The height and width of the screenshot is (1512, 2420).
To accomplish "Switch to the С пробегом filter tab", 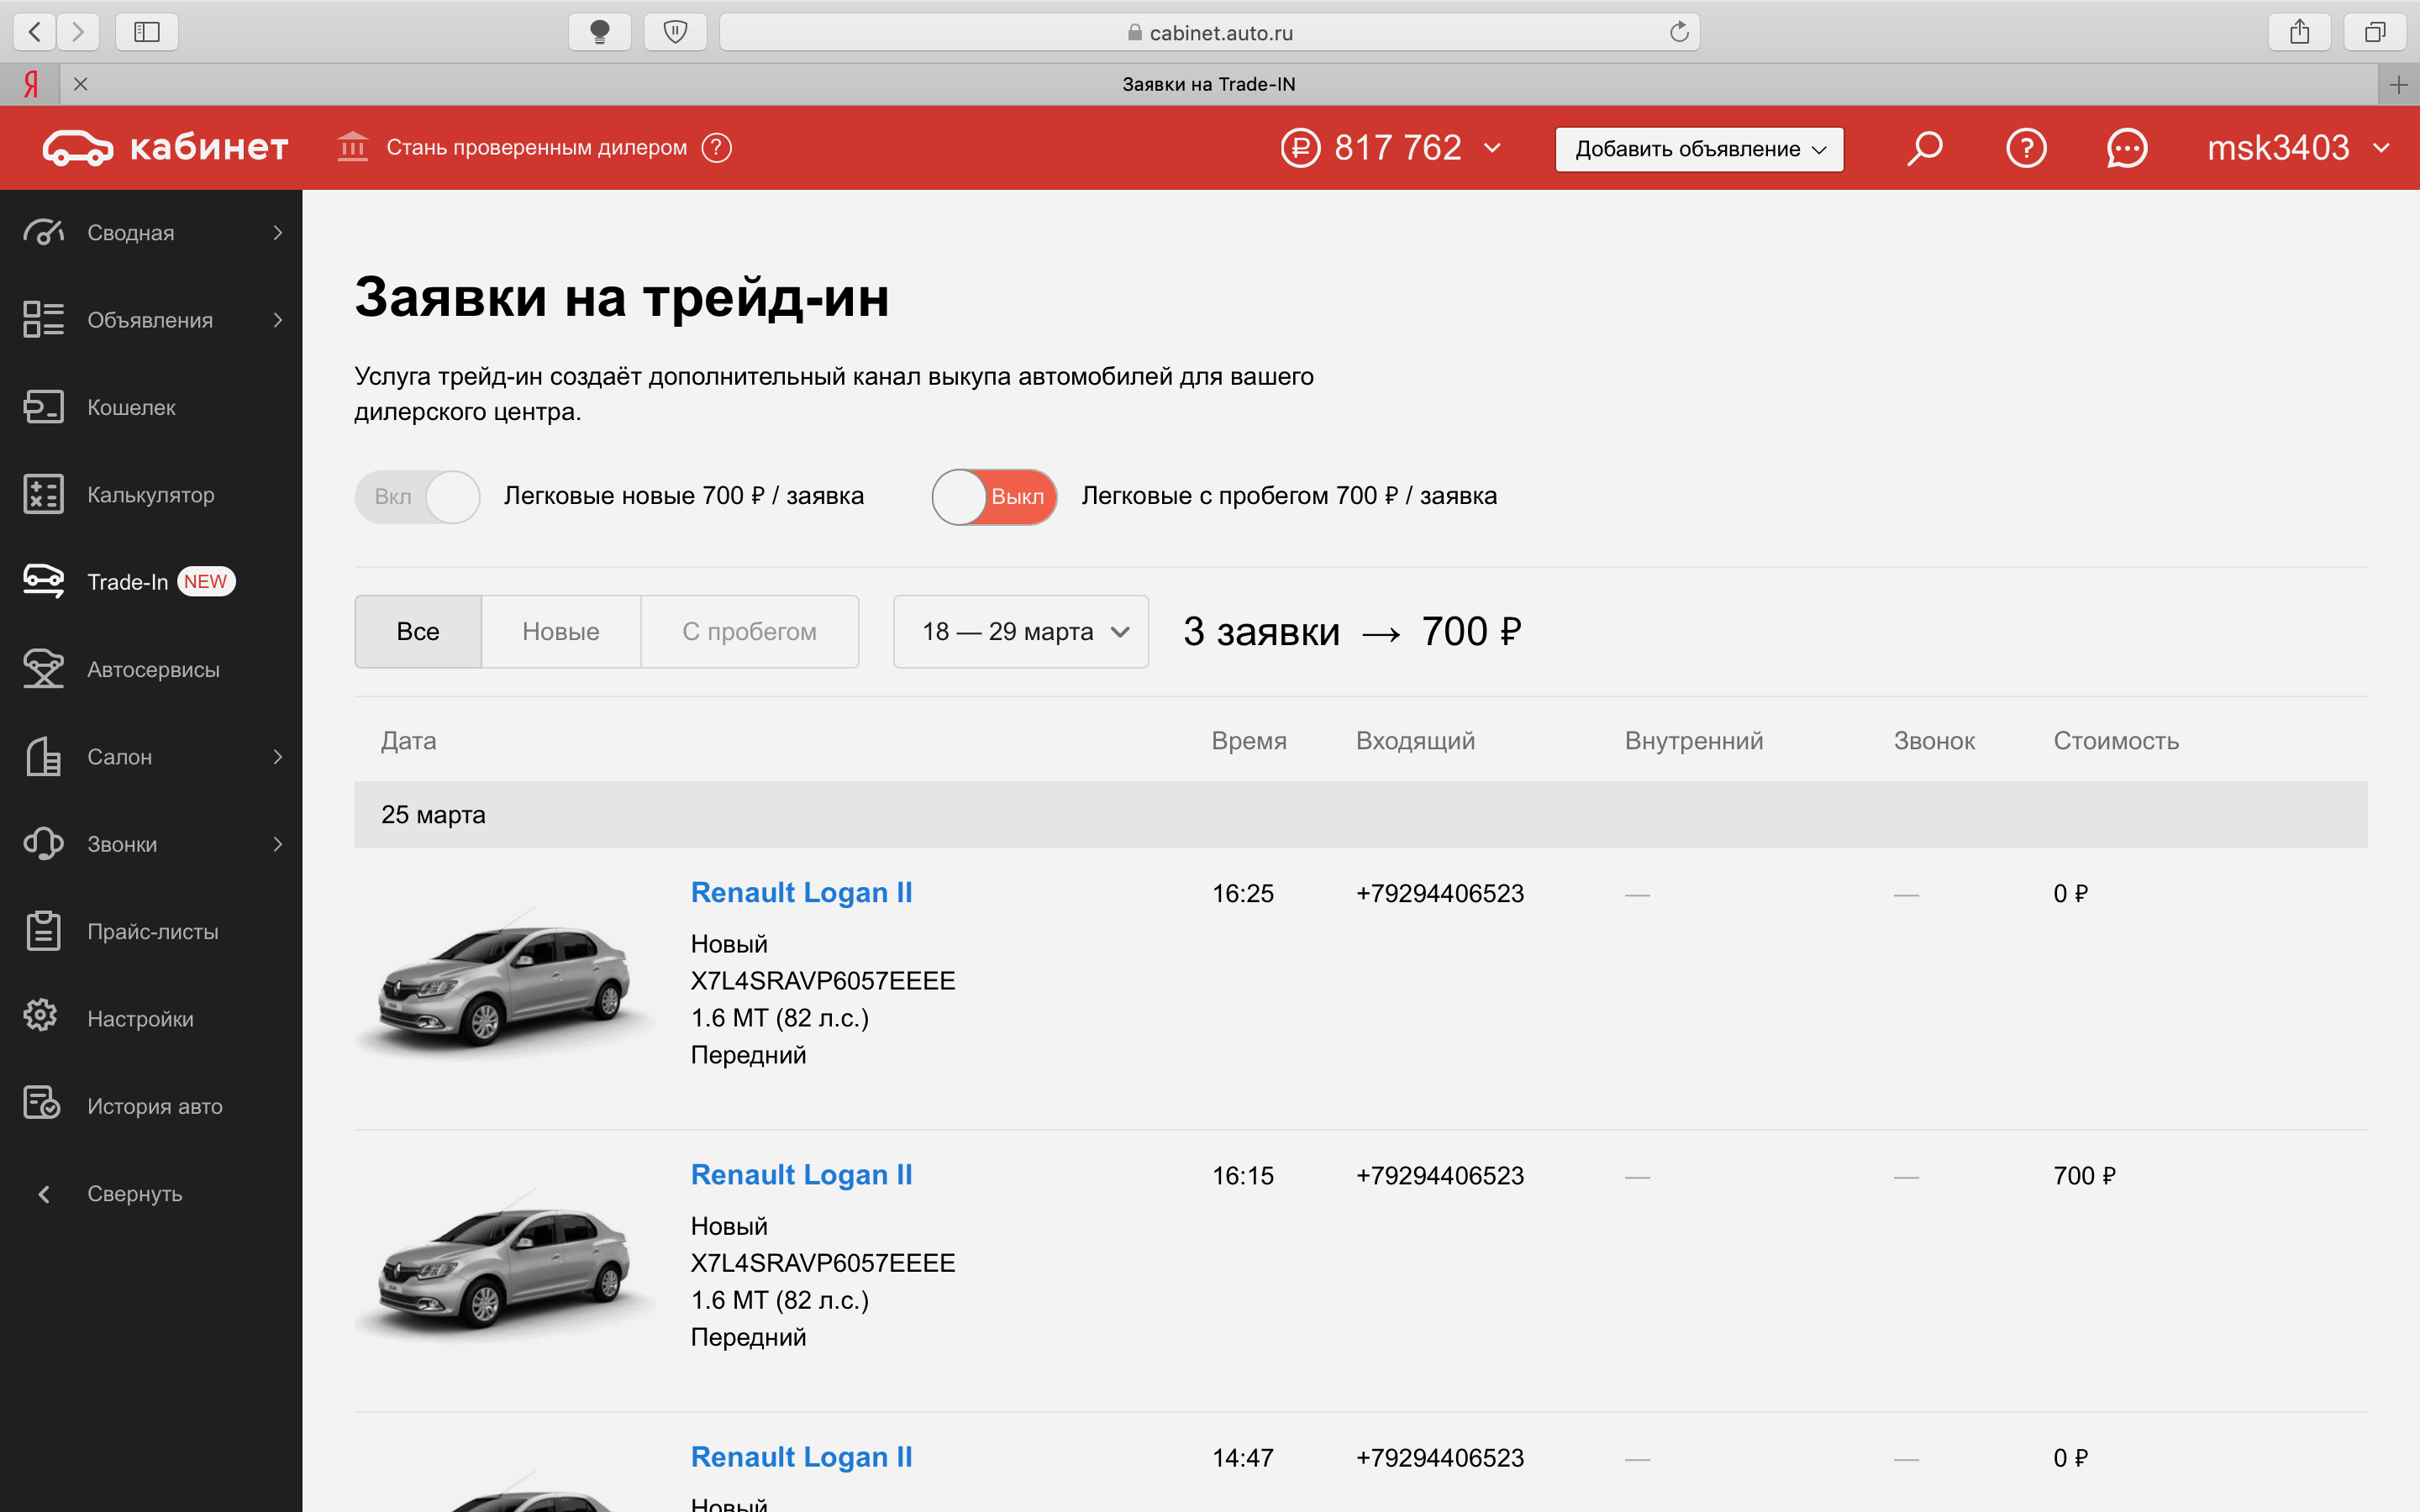I will tap(749, 632).
